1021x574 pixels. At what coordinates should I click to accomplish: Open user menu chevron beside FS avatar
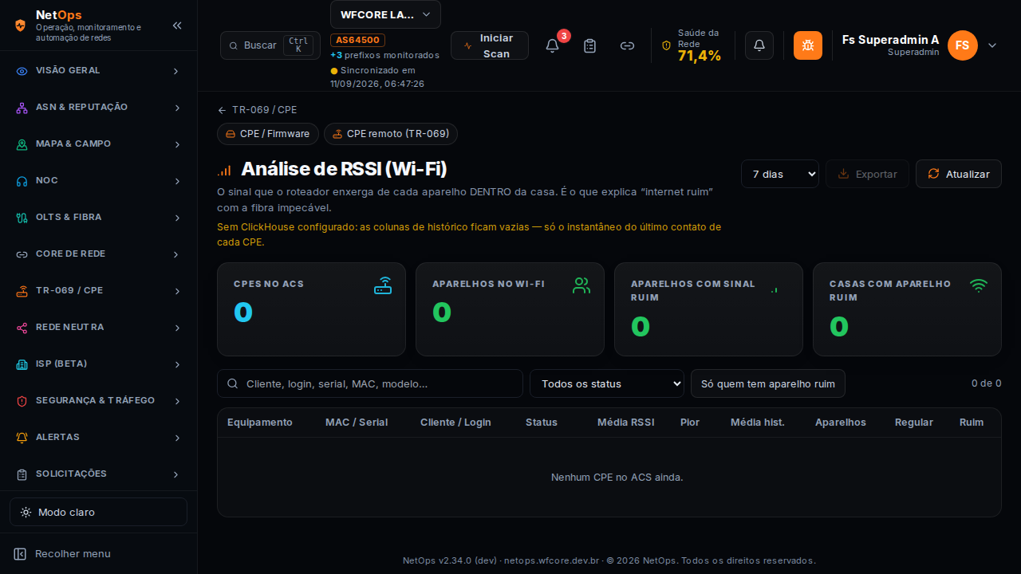(x=992, y=45)
